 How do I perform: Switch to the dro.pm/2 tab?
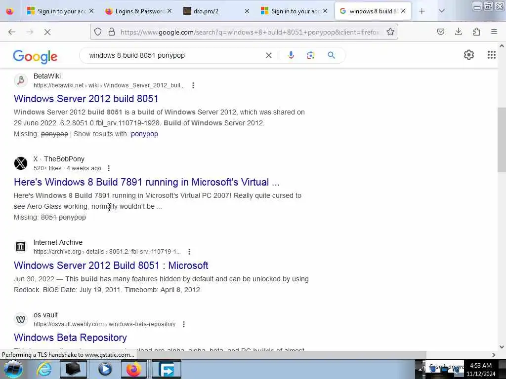[x=216, y=11]
